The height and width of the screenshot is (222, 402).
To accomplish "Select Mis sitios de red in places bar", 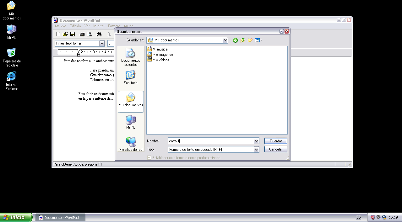I will pyautogui.click(x=131, y=144).
